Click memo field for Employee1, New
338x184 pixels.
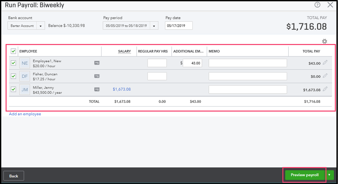(x=248, y=63)
